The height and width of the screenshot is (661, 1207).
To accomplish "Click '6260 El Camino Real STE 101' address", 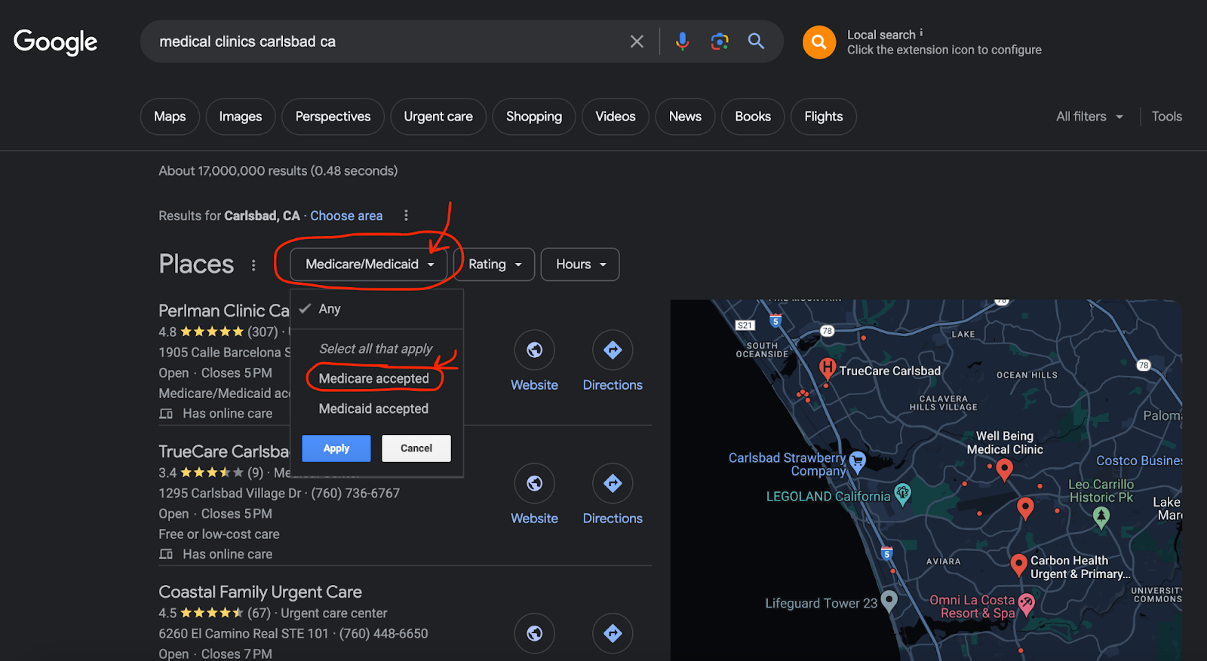I will pyautogui.click(x=244, y=634).
